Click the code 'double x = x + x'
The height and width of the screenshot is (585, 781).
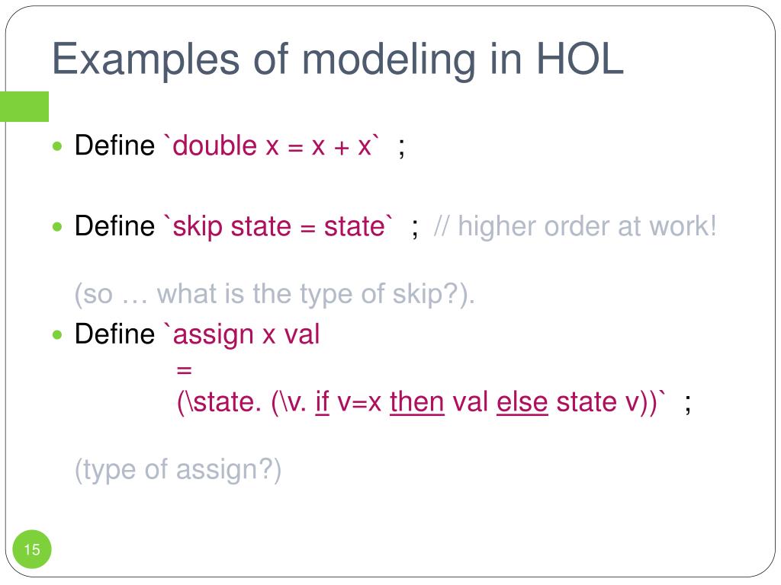click(x=272, y=146)
